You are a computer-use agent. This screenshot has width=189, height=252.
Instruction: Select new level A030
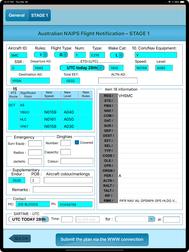tap(69, 126)
